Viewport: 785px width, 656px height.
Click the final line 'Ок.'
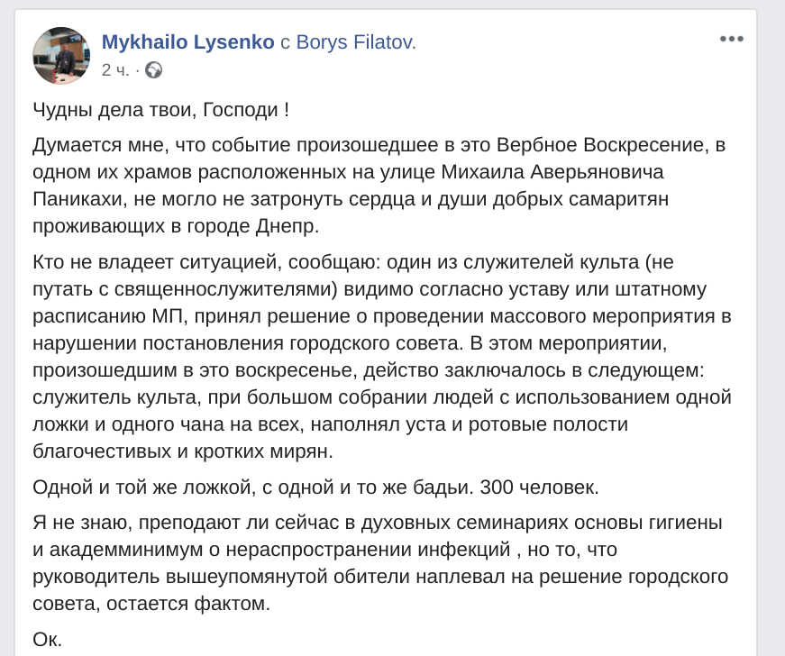pyautogui.click(x=47, y=639)
